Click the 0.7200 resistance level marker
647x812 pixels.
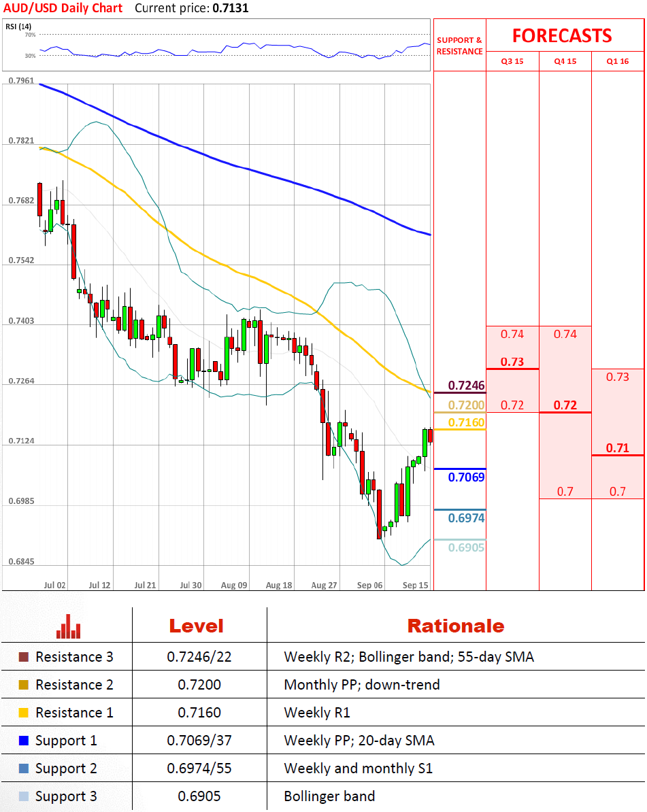click(466, 405)
